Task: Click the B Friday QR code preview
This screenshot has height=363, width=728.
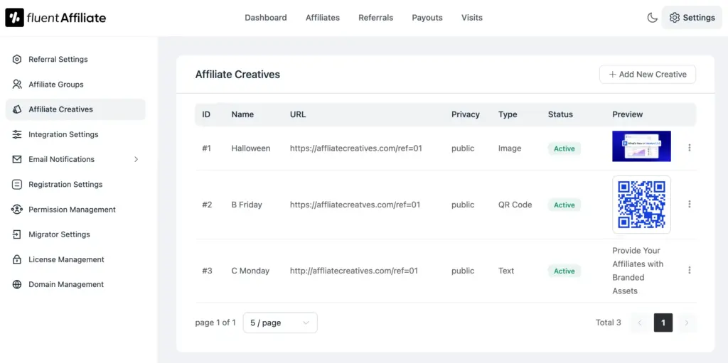Action: pyautogui.click(x=641, y=205)
